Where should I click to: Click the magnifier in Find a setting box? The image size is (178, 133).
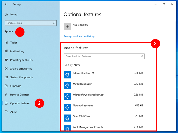(x=54, y=23)
